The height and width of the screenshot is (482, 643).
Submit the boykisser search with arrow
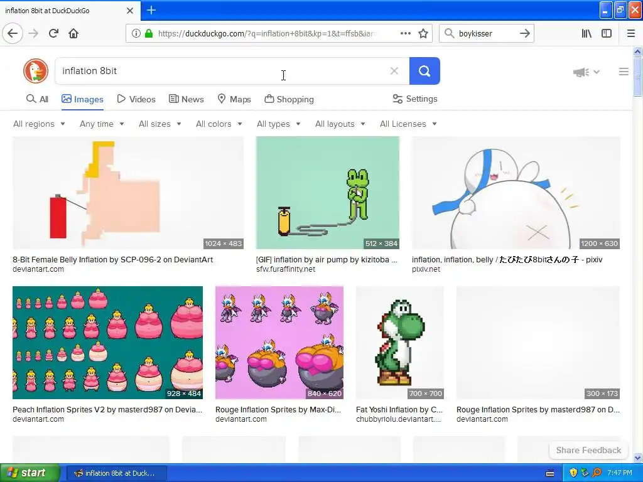click(524, 33)
